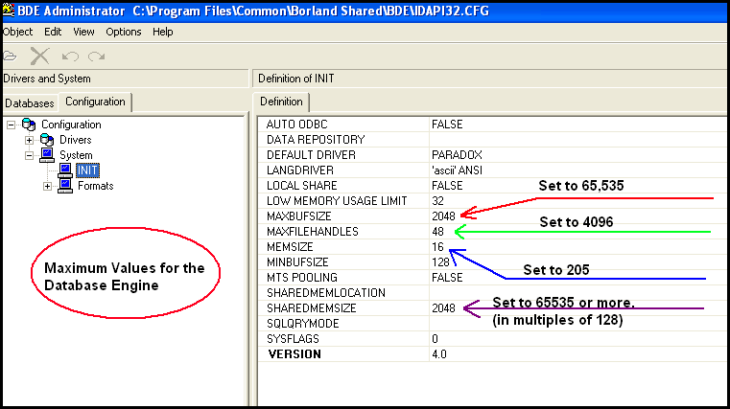The width and height of the screenshot is (730, 409).
Task: Select the Definition tab
Action: [281, 102]
